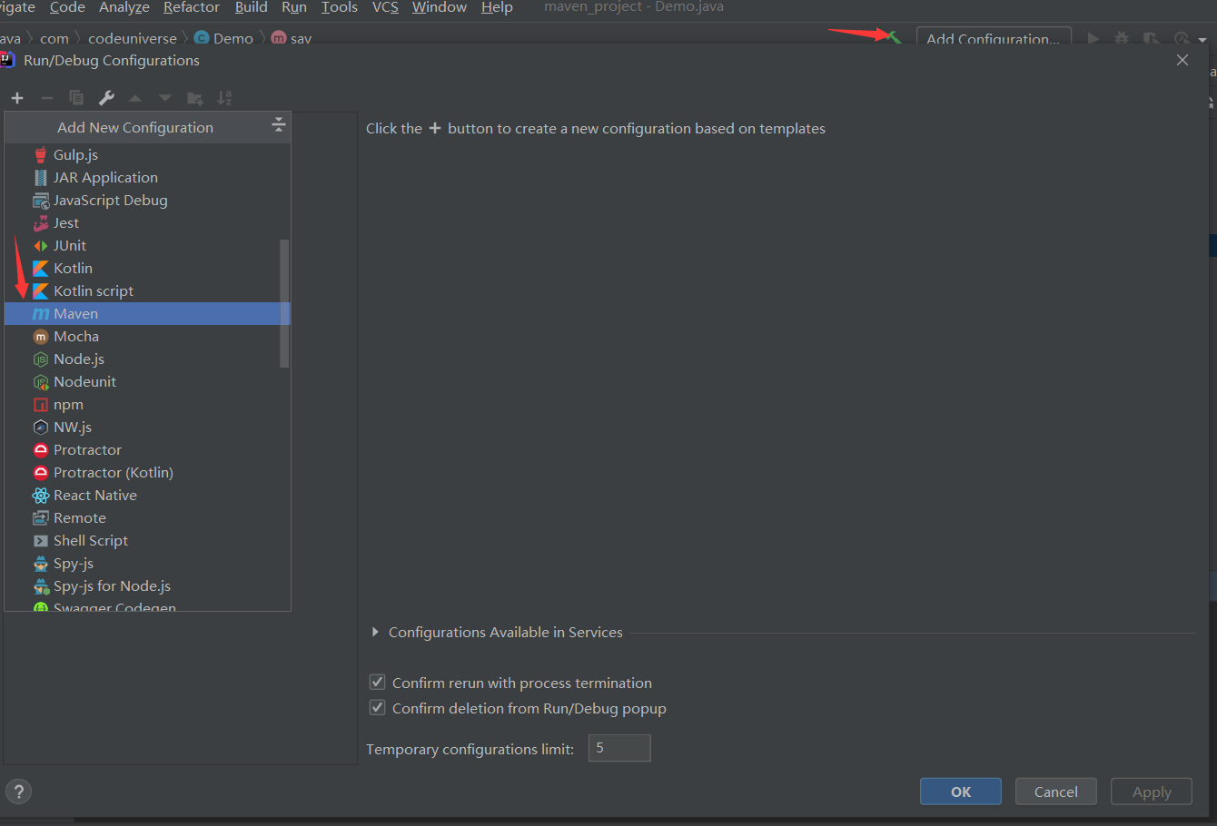
Task: Click the Temporary configurations limit field
Action: (619, 748)
